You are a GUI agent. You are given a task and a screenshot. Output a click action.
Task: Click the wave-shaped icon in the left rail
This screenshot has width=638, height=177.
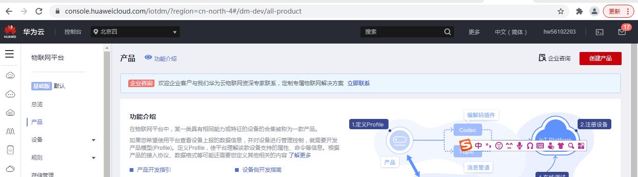coord(10,131)
